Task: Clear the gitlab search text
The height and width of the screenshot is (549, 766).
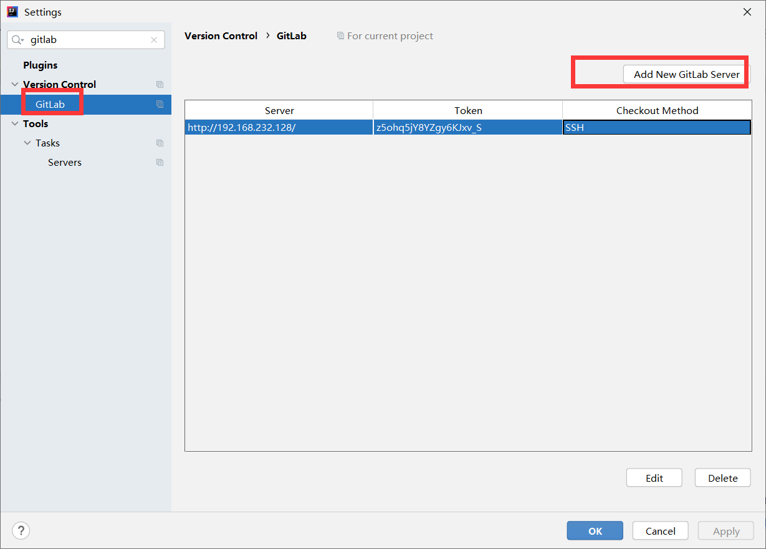Action: pyautogui.click(x=154, y=40)
